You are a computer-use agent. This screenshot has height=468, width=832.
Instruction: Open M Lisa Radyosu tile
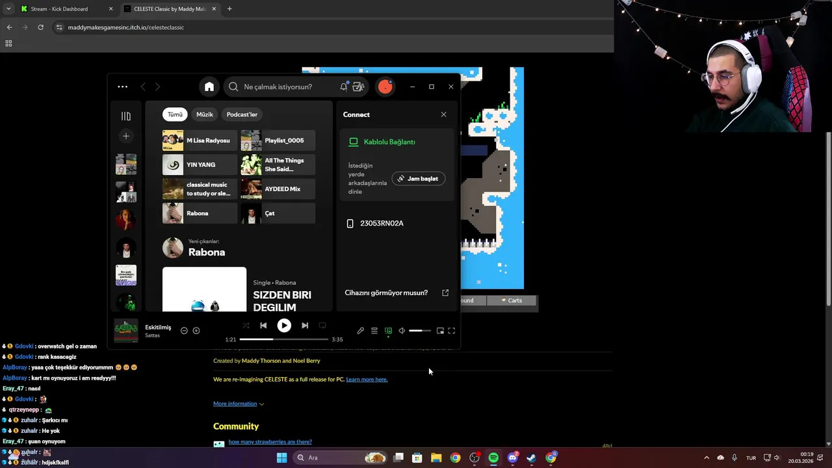[x=200, y=140]
